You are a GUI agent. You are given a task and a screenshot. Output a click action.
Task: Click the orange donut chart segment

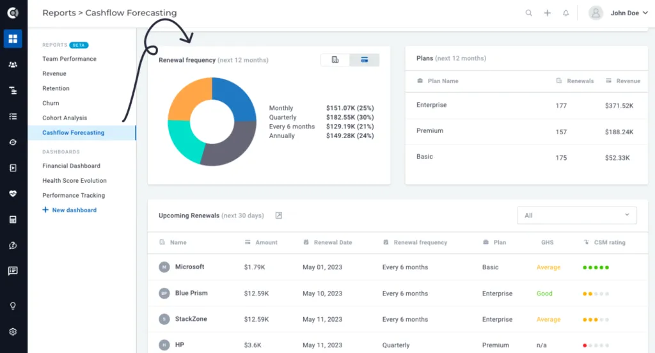[x=189, y=97]
